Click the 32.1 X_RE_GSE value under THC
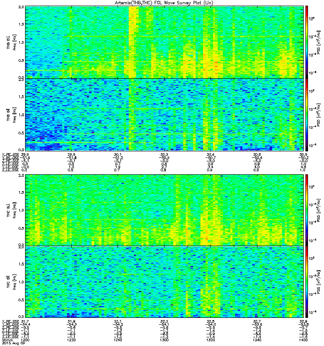 [118, 321]
